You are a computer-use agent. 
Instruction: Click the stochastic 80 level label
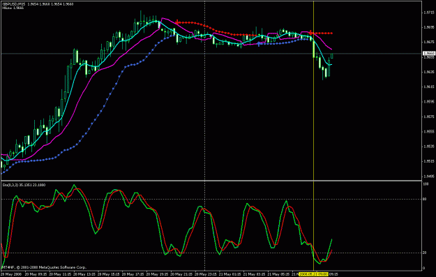coord(425,199)
